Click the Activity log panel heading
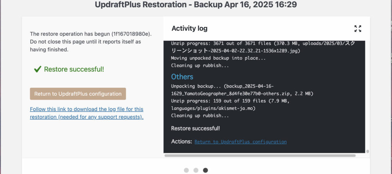Viewport: 392px width, 174px height. click(x=189, y=28)
